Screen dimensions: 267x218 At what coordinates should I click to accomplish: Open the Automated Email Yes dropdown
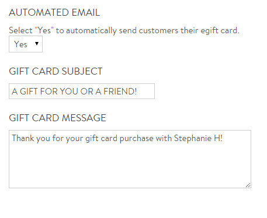point(26,44)
